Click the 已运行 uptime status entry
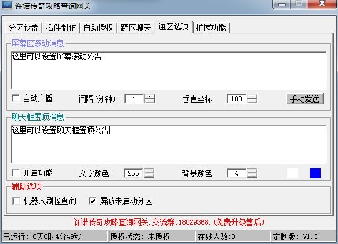The height and width of the screenshot is (244, 338). pos(54,236)
